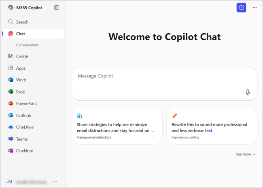Image resolution: width=263 pixels, height=188 pixels.
Task: Toggle the sidebar collapse panel icon
Action: point(57,7)
